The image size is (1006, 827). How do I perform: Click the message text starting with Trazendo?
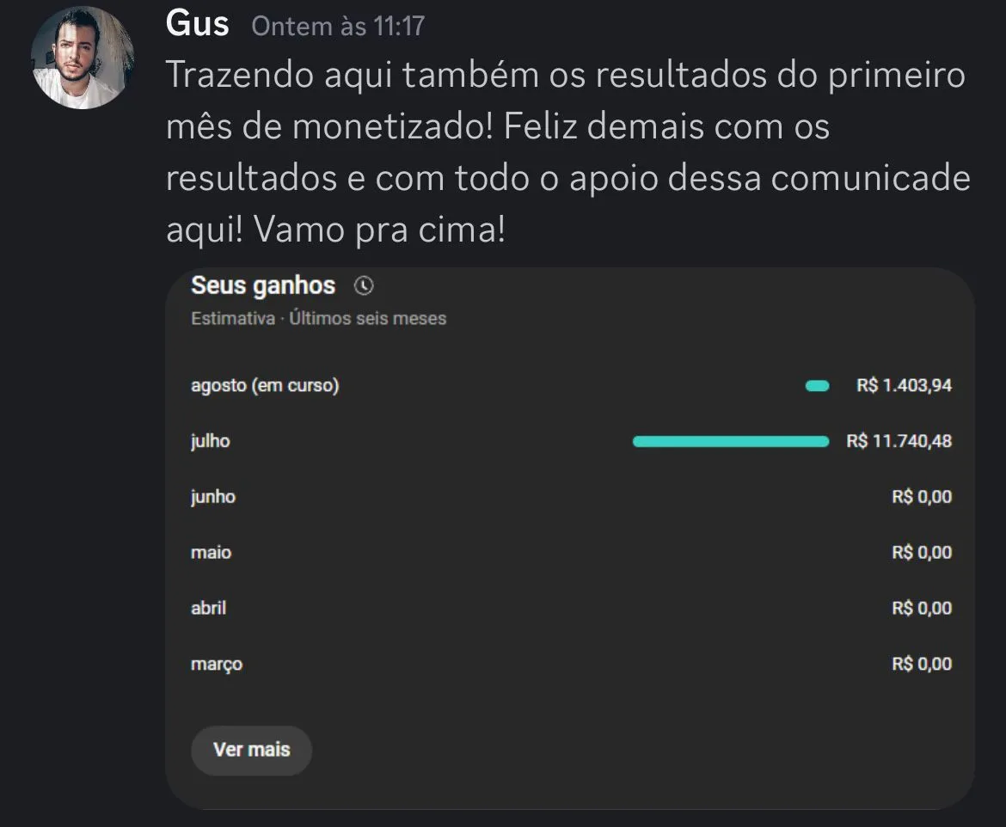(x=566, y=153)
